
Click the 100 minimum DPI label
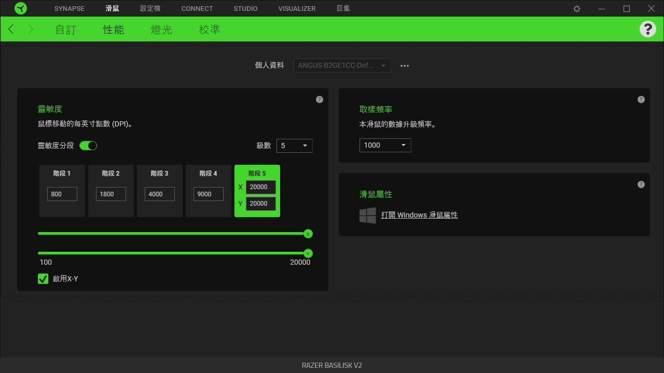pos(46,262)
